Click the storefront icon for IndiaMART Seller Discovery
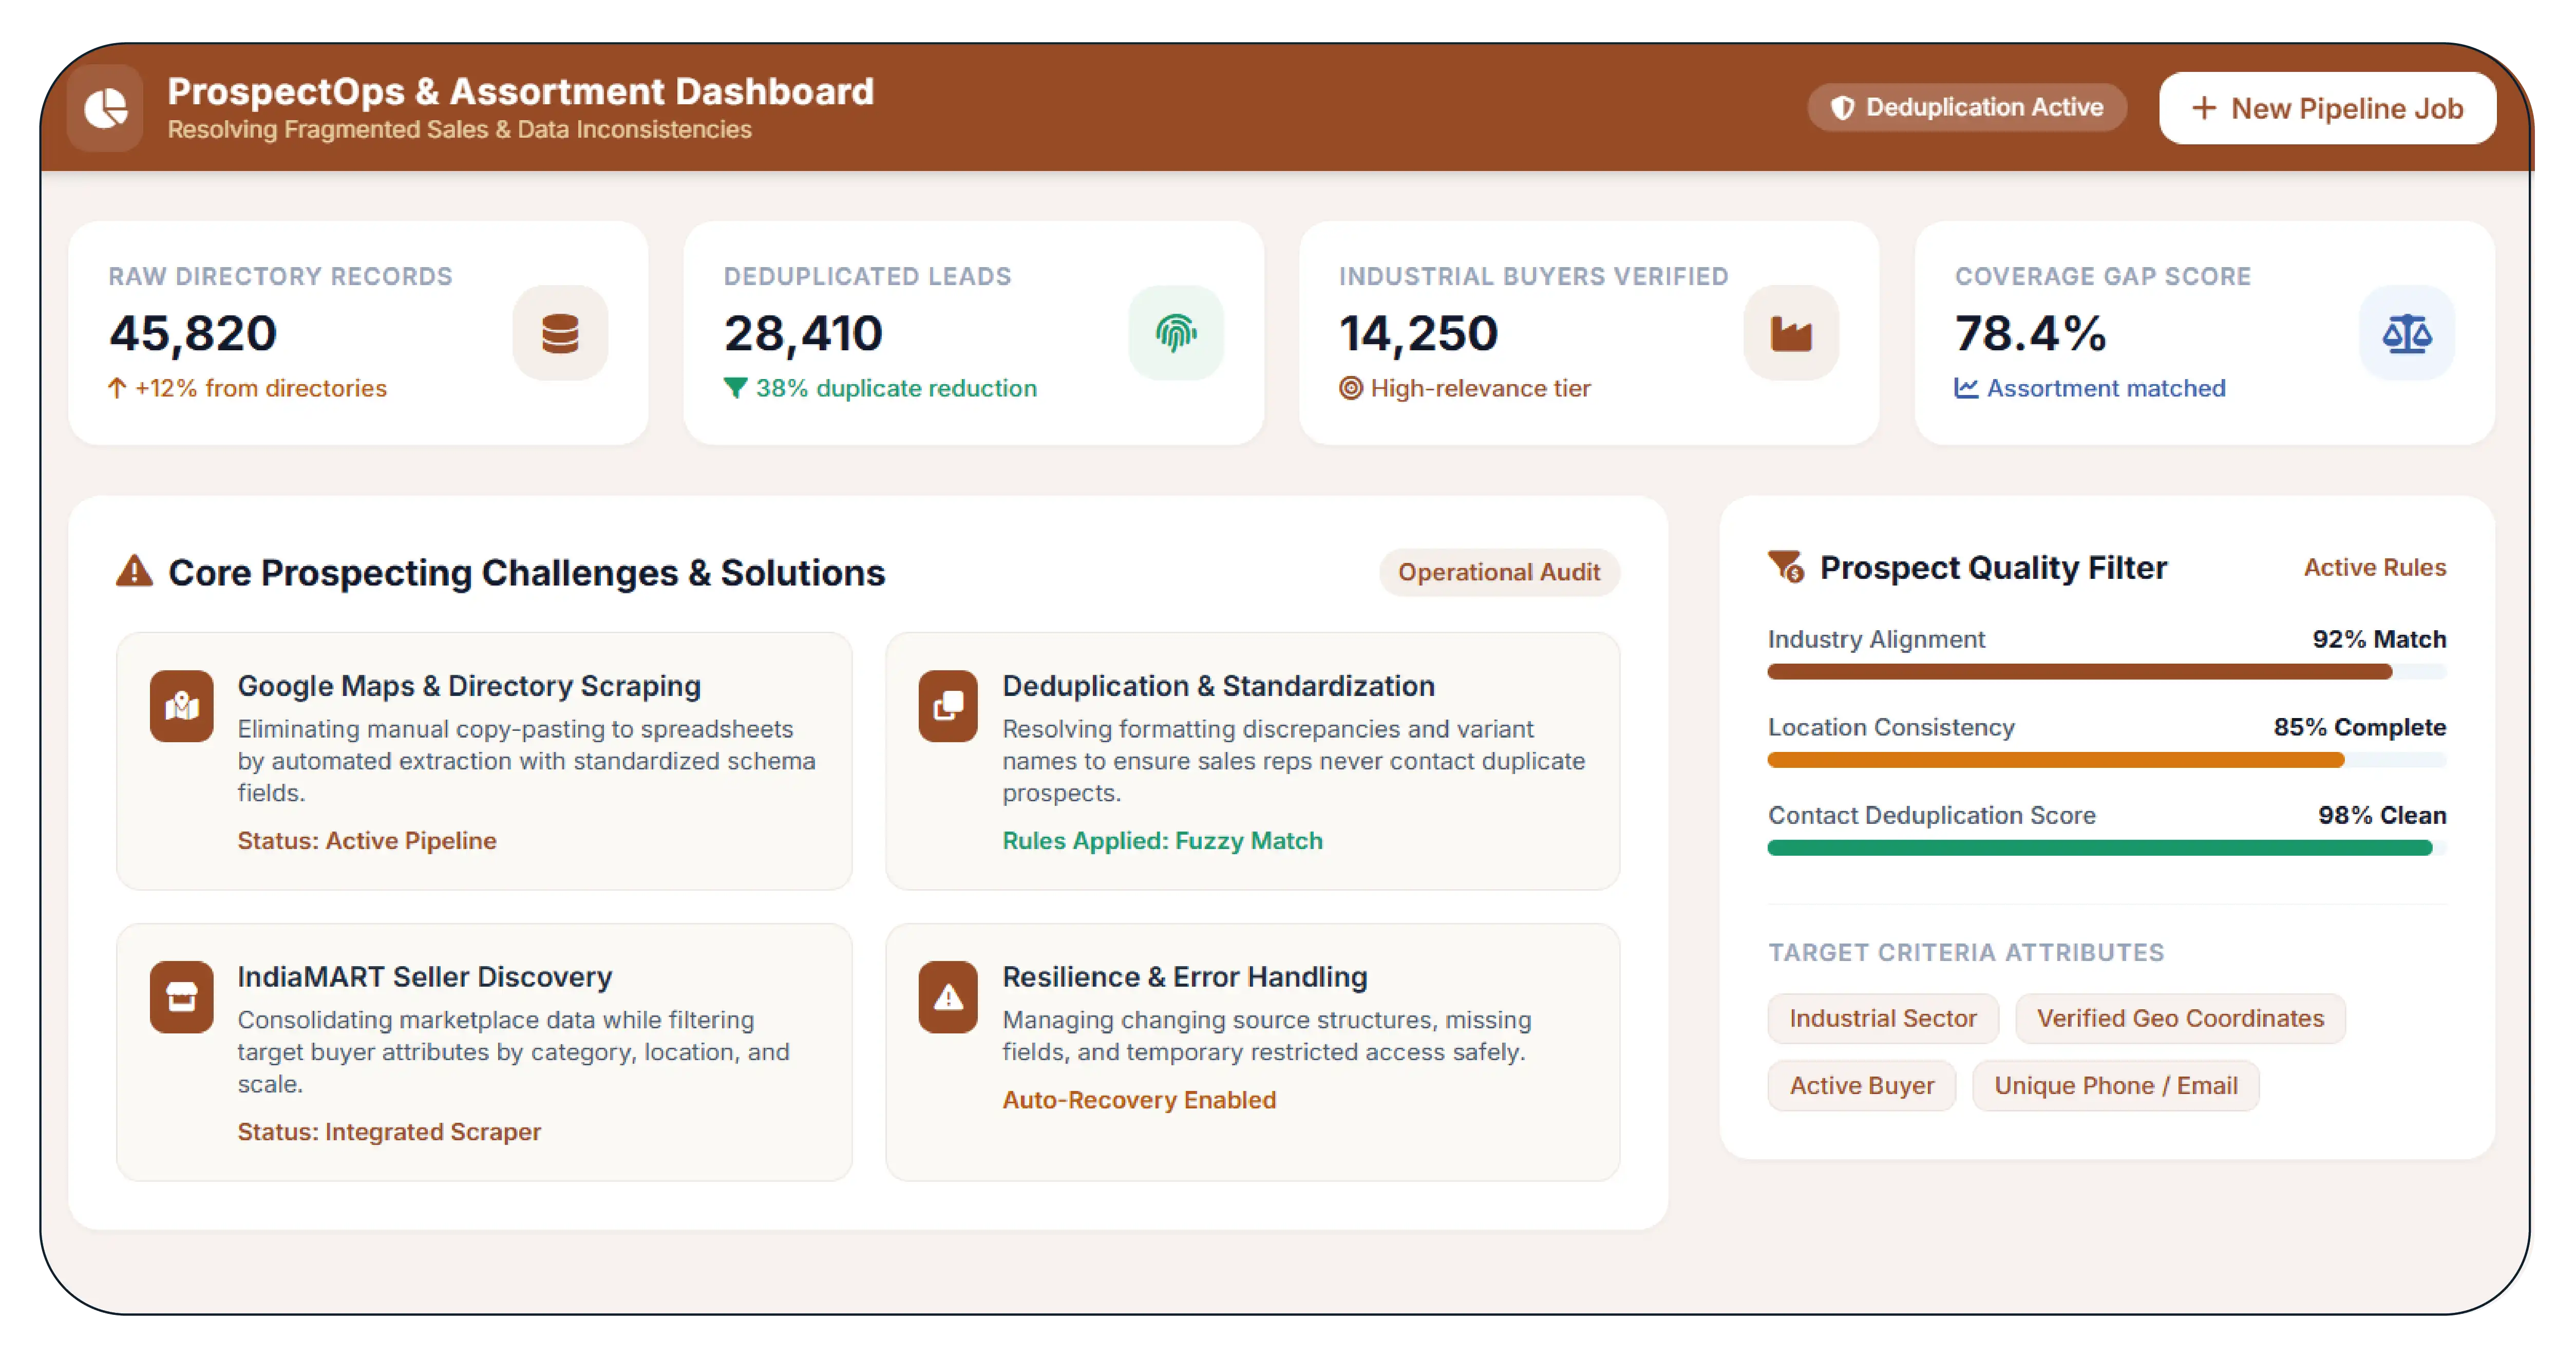 click(181, 997)
